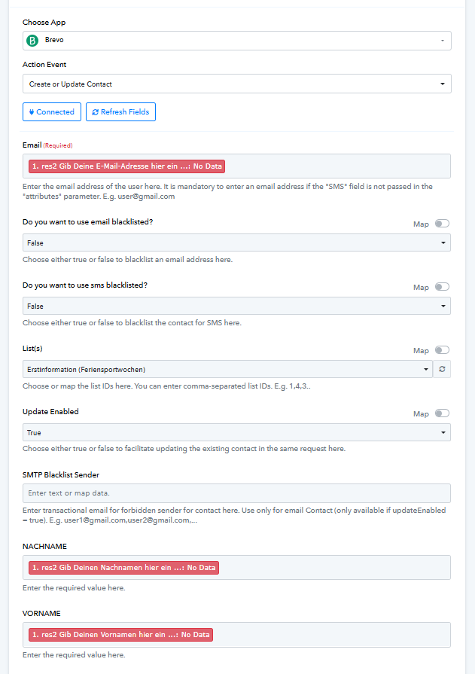Click the Brevo app logo icon
Viewport: 475px width, 674px height.
click(x=32, y=41)
